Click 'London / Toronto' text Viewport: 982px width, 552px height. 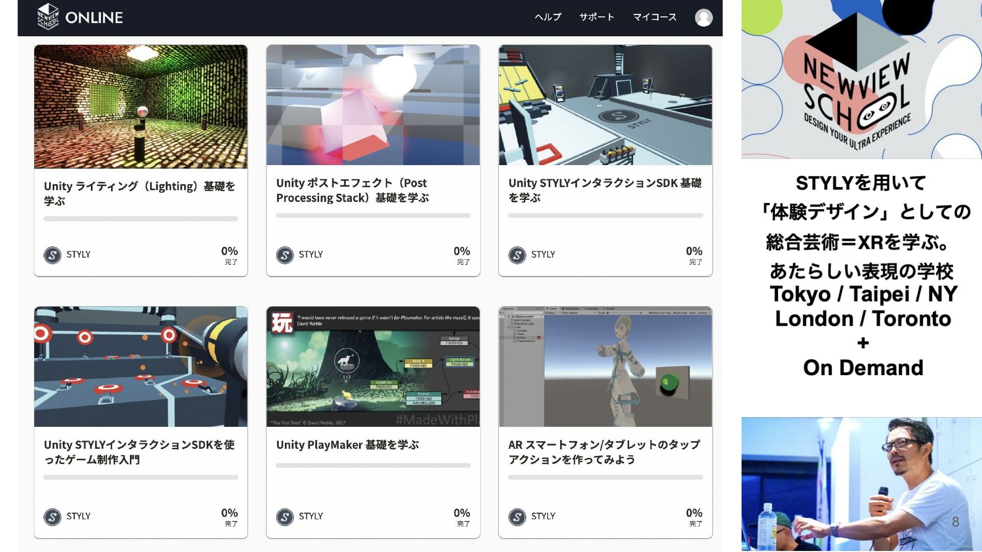click(863, 318)
